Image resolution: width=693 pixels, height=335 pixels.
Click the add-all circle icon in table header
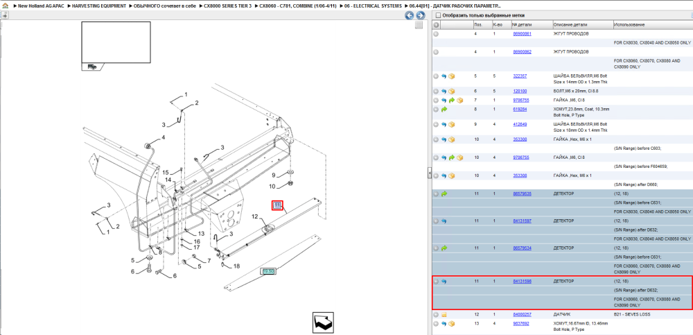(x=436, y=25)
